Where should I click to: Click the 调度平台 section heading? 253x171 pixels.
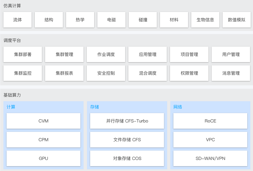tap(12, 40)
